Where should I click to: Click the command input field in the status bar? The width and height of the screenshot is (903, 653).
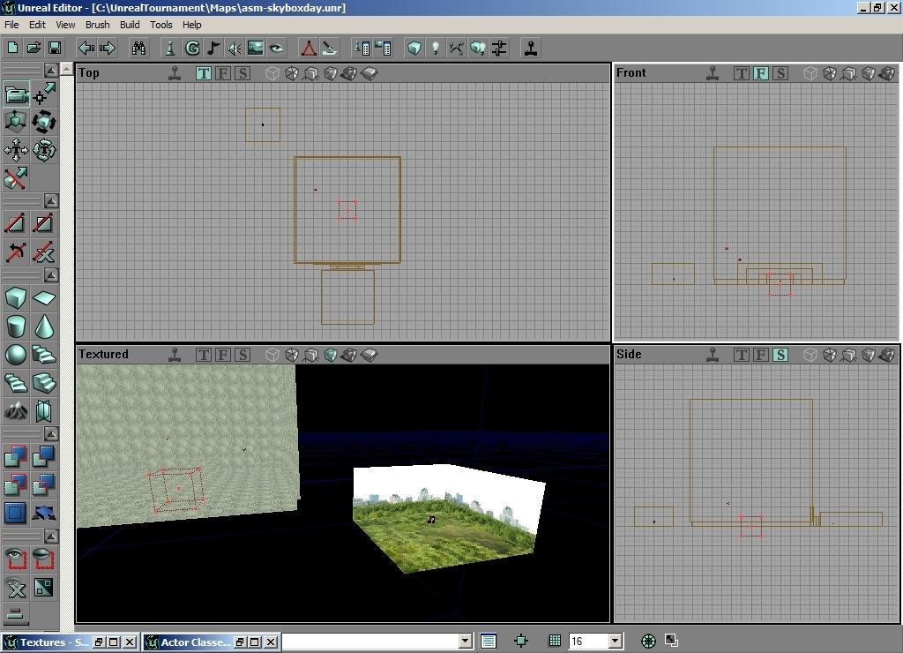[x=369, y=642]
